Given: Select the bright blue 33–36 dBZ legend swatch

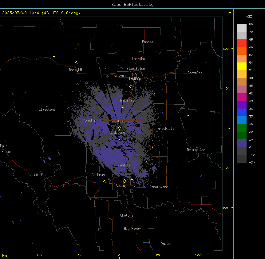Looking at the screenshot, I should (x=242, y=112).
